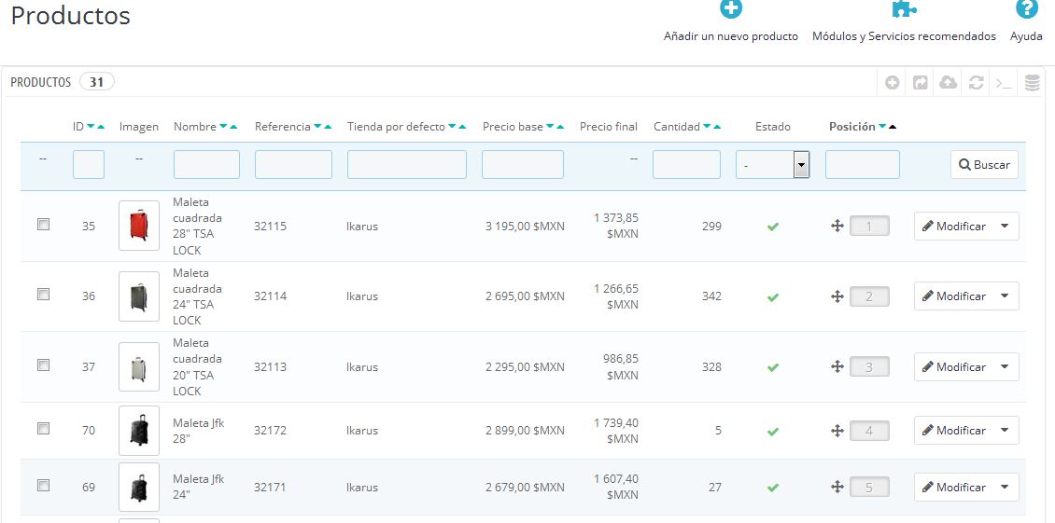
Task: Toggle status of Maleta Jfk 28"
Action: (772, 431)
